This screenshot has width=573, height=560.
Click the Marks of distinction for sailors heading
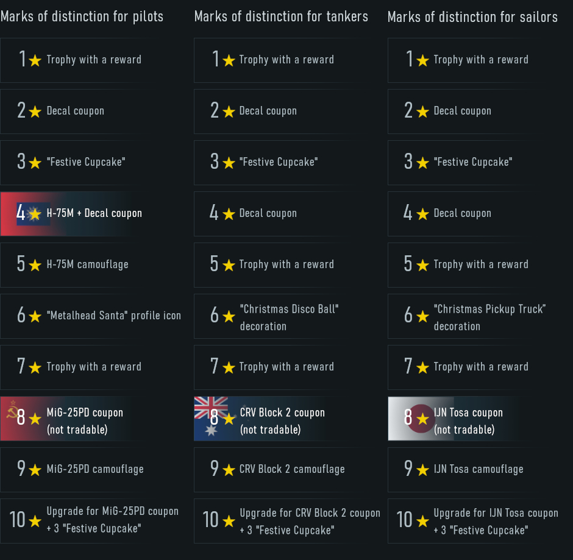click(472, 17)
